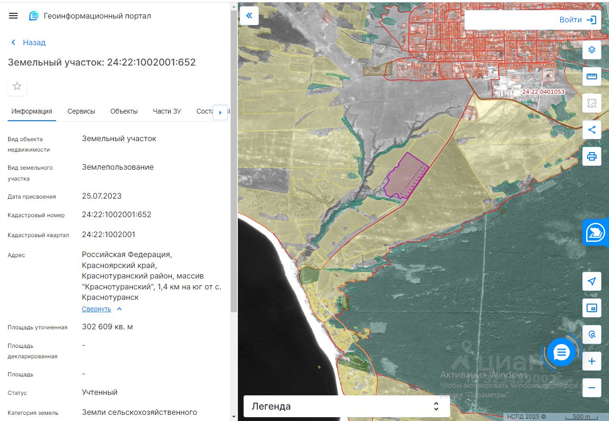Click the Кадастровый квартал field label
Viewport: 609px width, 421px height.
[39, 235]
